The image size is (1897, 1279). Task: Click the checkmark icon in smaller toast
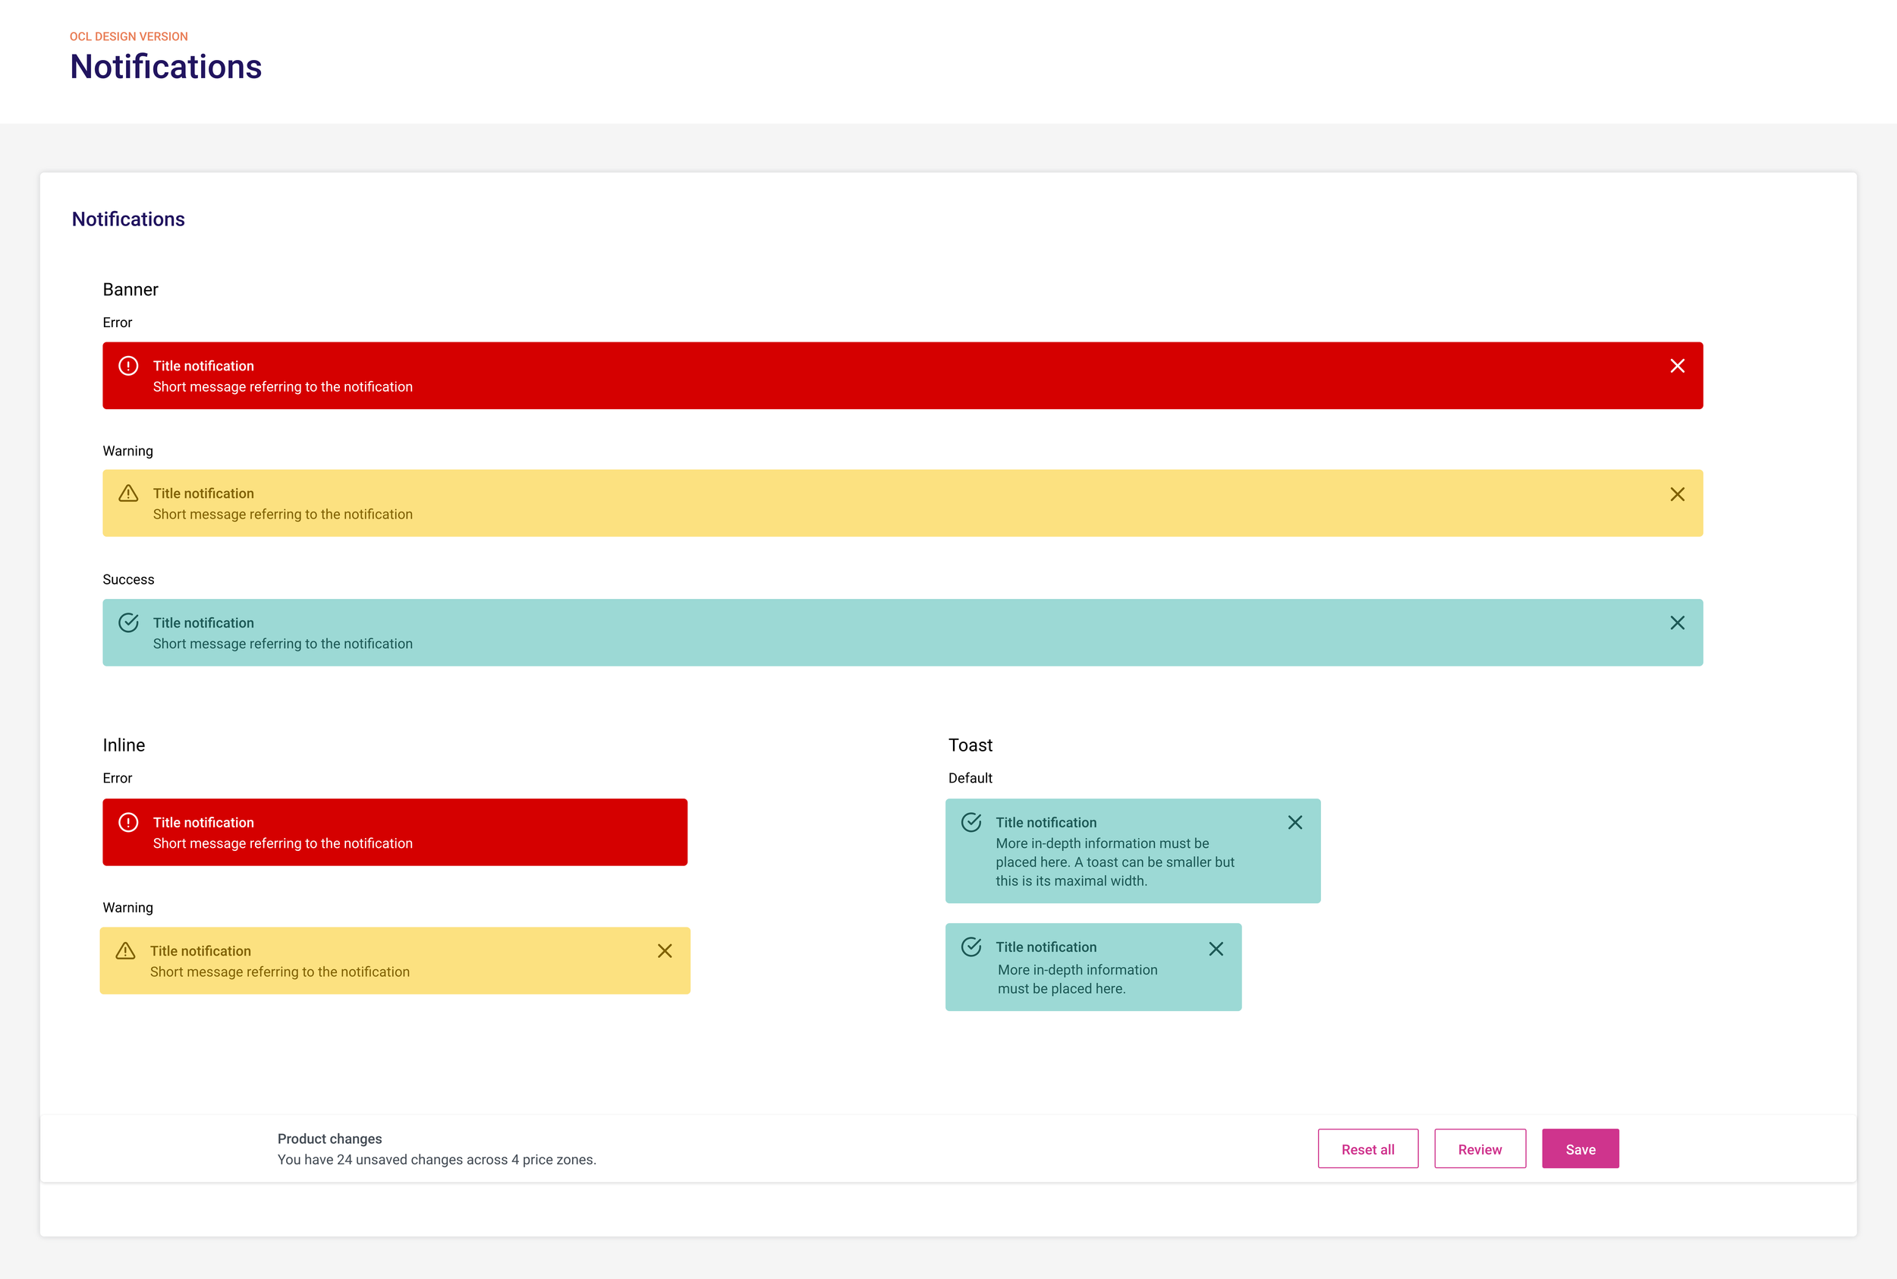[x=971, y=947]
